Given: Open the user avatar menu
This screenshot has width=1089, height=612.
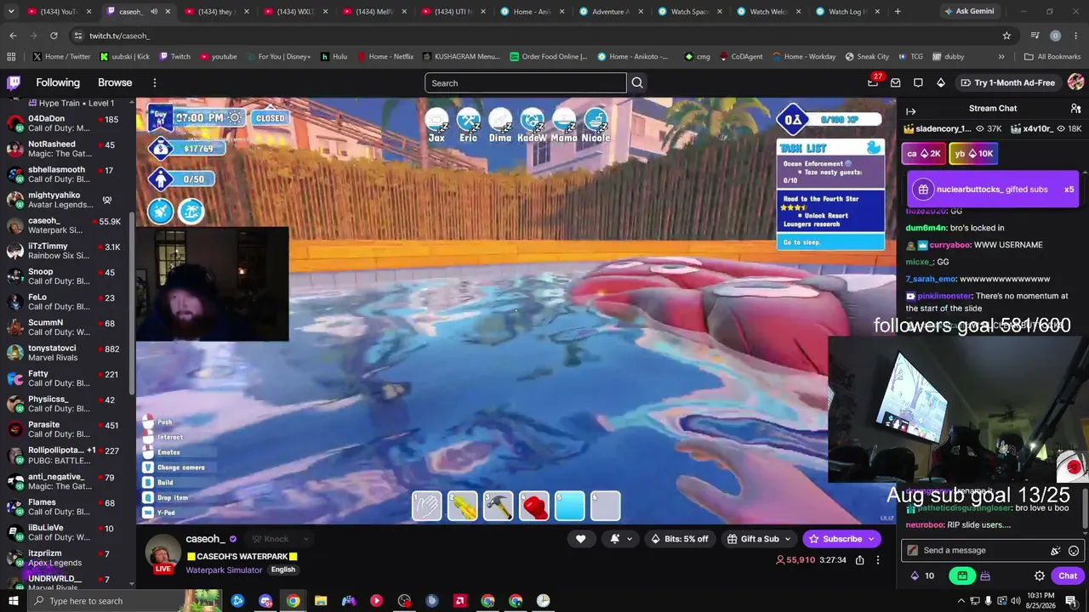Looking at the screenshot, I should [1075, 82].
